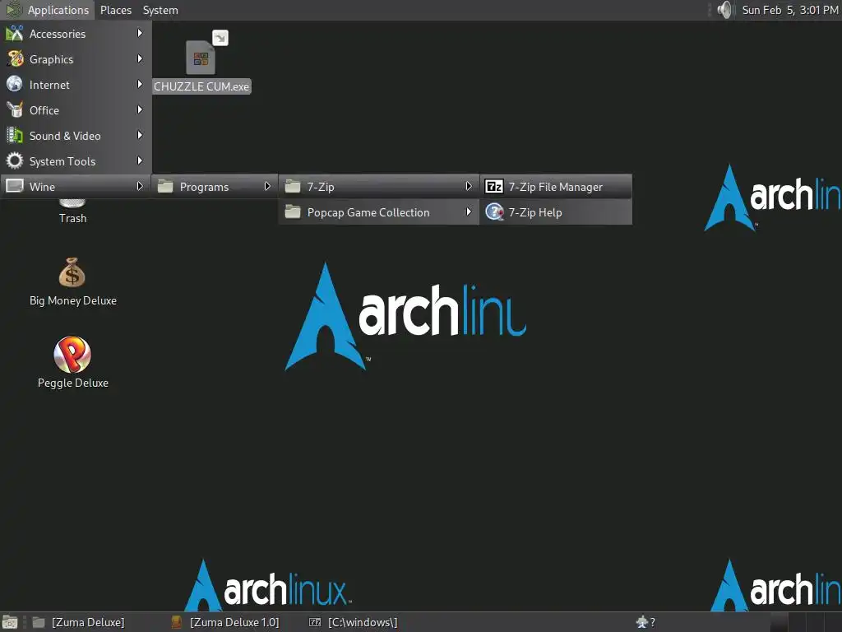Expand arrow next to Internet
This screenshot has width=842, height=632.
click(140, 85)
